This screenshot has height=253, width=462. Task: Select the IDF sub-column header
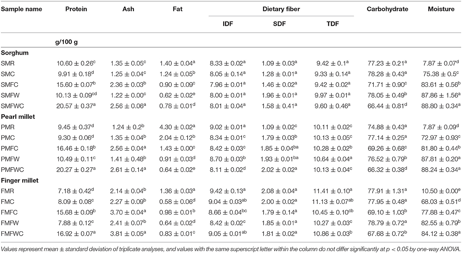pyautogui.click(x=229, y=23)
